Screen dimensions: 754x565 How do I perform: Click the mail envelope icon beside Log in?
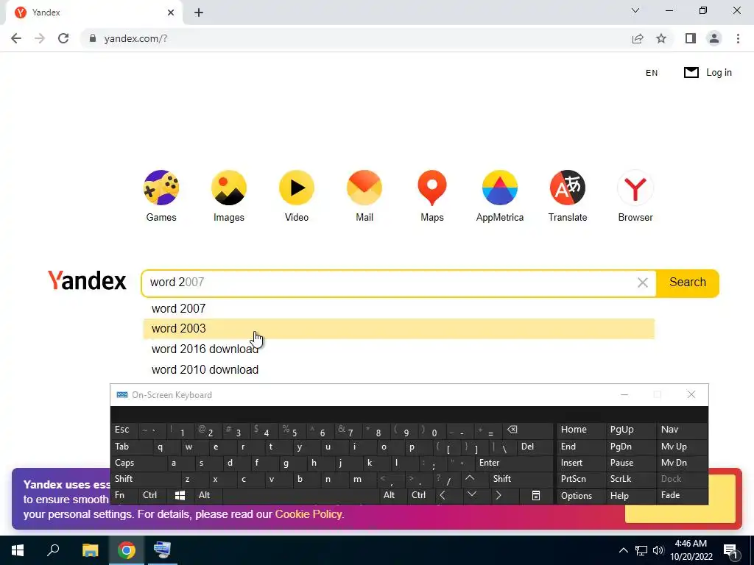click(x=691, y=73)
